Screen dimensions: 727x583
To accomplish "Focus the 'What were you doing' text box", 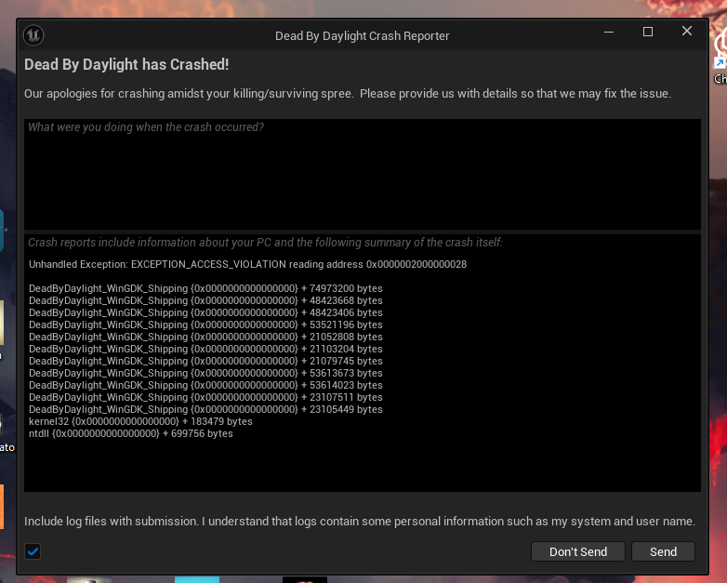I will [x=363, y=174].
